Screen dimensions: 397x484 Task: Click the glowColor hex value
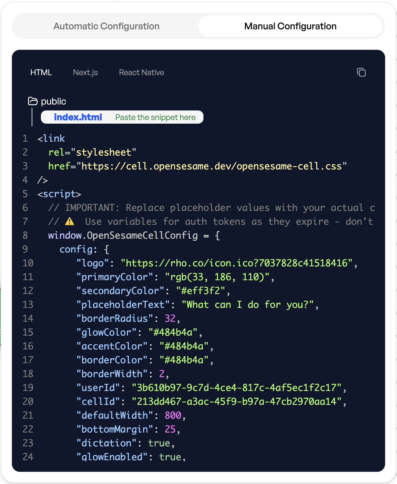pyautogui.click(x=176, y=332)
